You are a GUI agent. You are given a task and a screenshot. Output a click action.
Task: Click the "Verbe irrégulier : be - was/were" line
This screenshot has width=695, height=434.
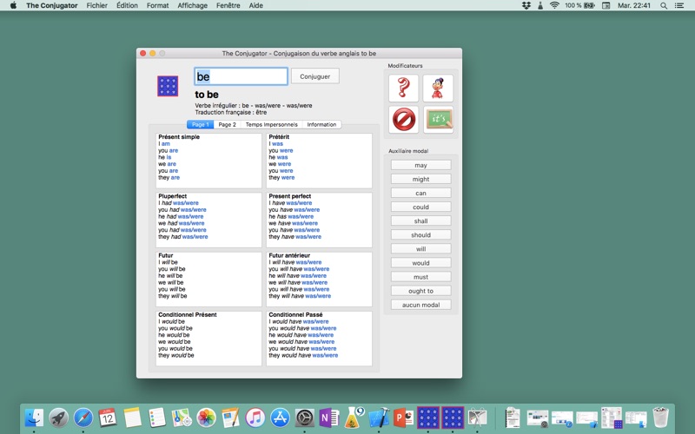coord(254,105)
